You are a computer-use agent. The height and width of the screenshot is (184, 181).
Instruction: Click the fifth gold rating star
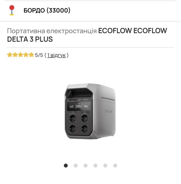pos(31,55)
